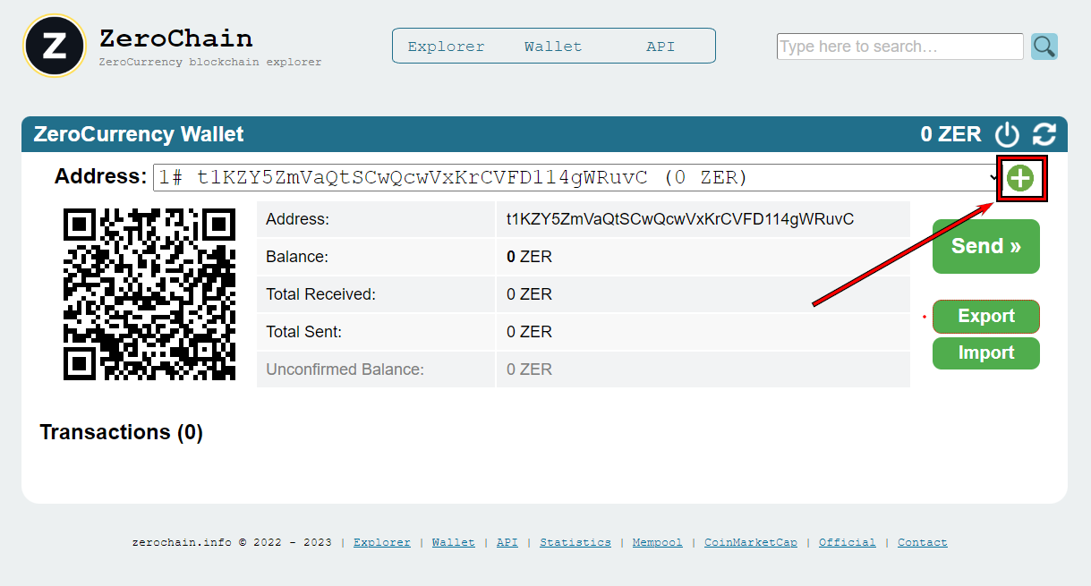The height and width of the screenshot is (586, 1091).
Task: Click the Export button
Action: click(x=986, y=316)
